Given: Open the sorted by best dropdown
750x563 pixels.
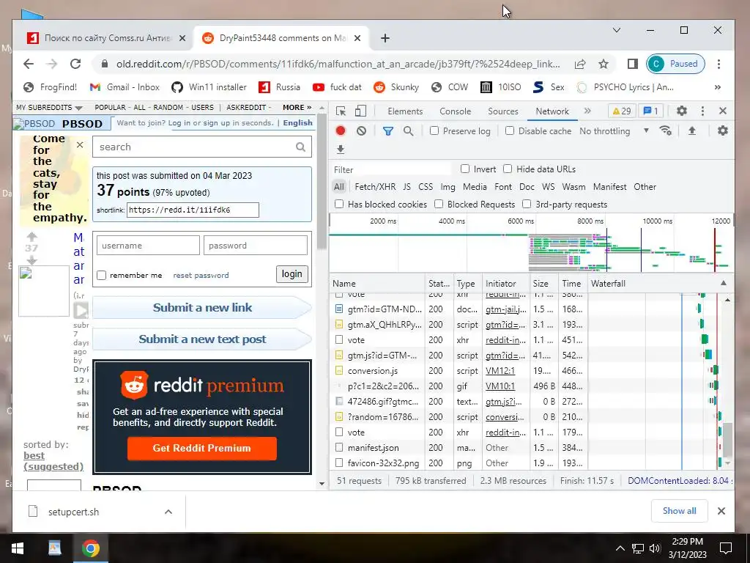Looking at the screenshot, I should [53, 461].
